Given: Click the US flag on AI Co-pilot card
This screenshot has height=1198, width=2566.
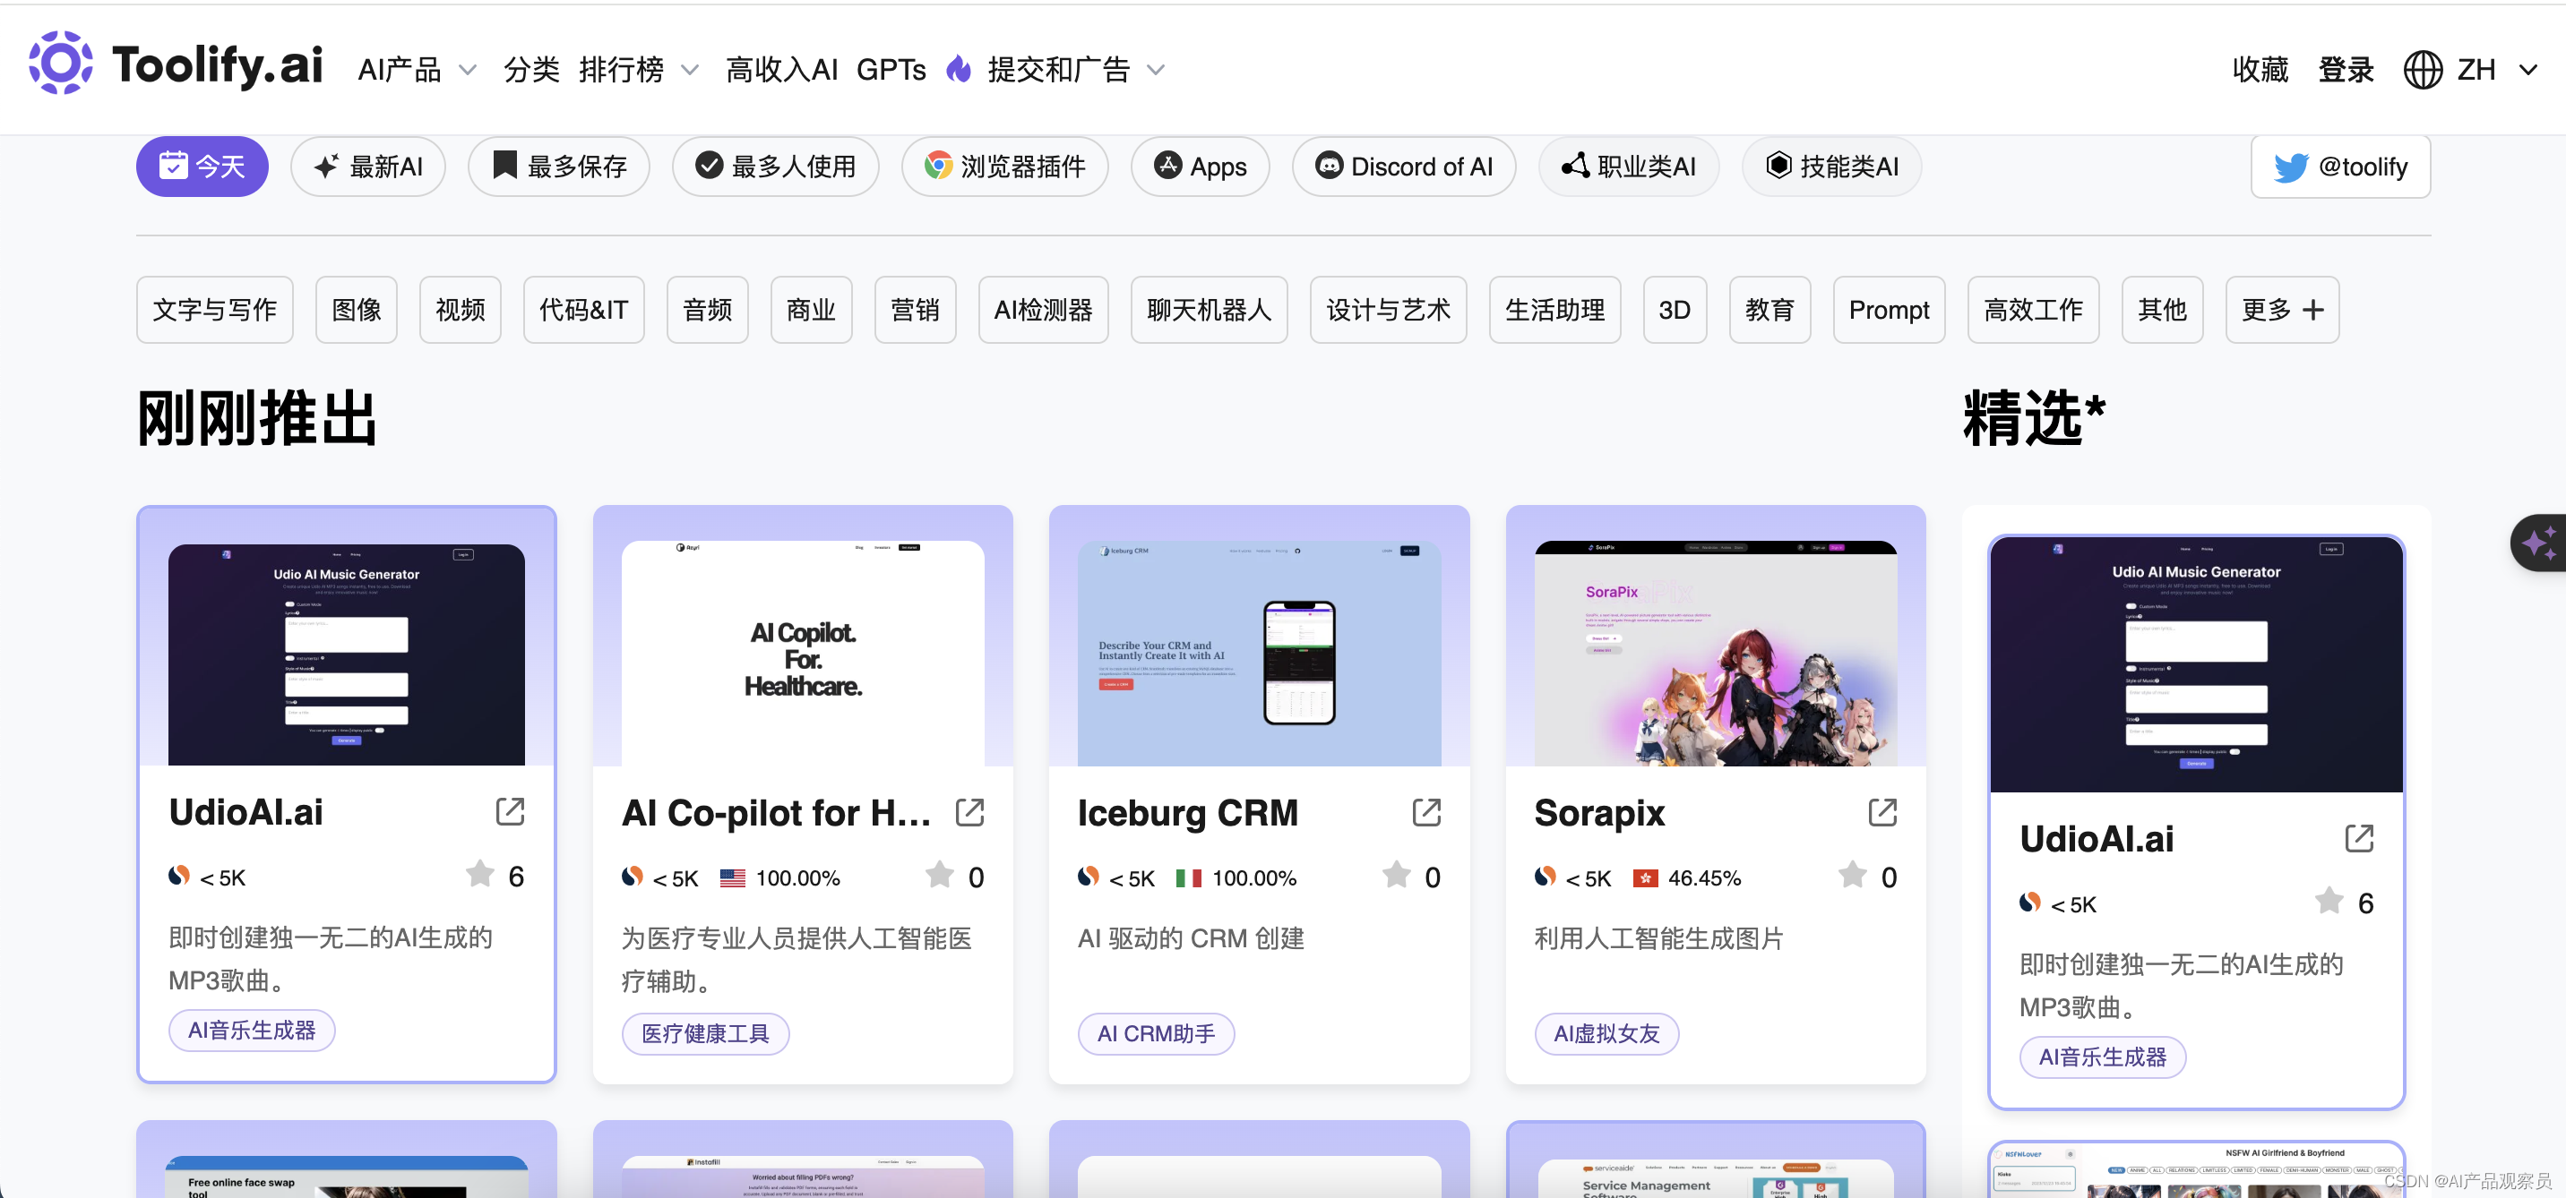Looking at the screenshot, I should click(x=733, y=878).
